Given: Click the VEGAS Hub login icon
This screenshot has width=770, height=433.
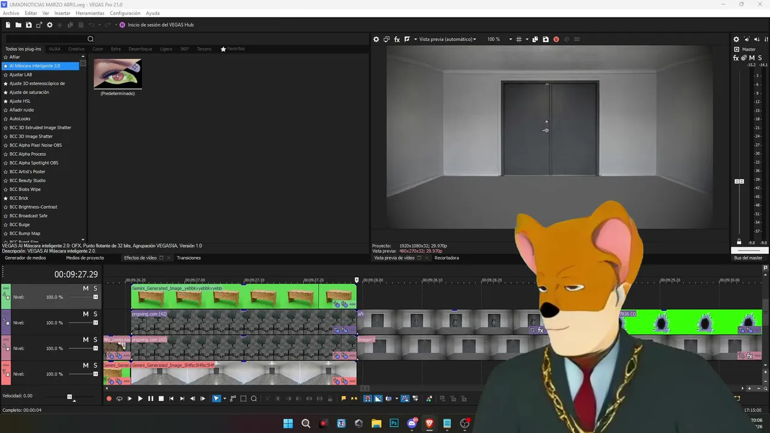Looking at the screenshot, I should 122,25.
